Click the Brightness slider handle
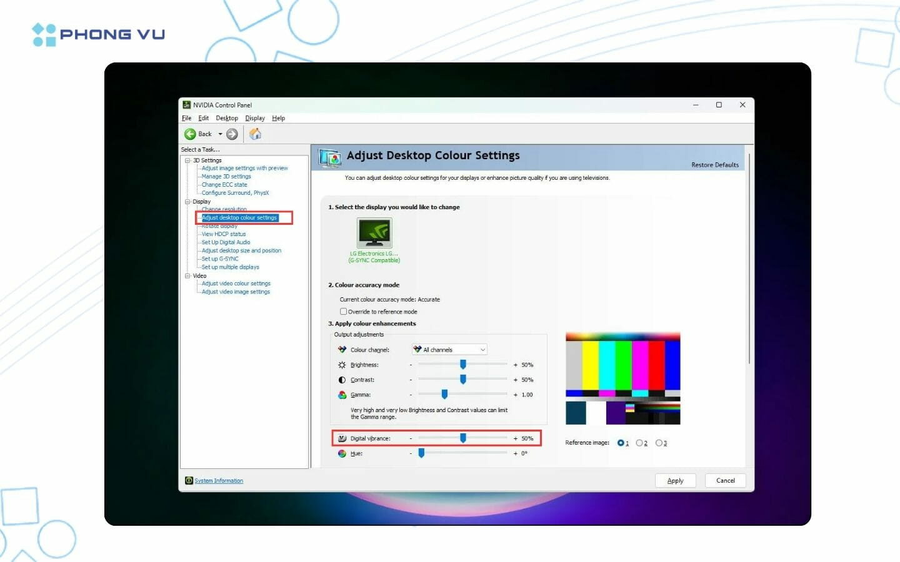The width and height of the screenshot is (900, 562). pos(463,365)
